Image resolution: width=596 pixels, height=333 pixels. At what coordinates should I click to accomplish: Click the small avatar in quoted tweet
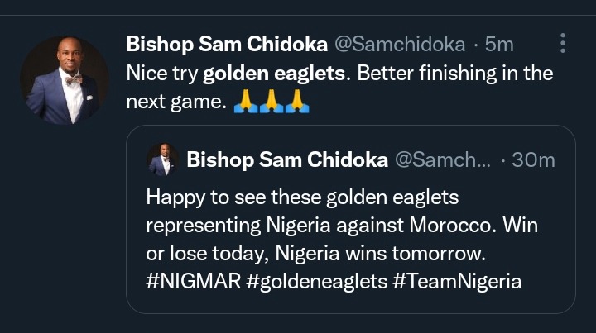tap(162, 159)
